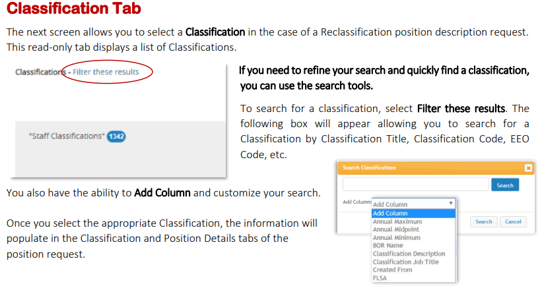Close the Search Classifications dialog

click(527, 168)
